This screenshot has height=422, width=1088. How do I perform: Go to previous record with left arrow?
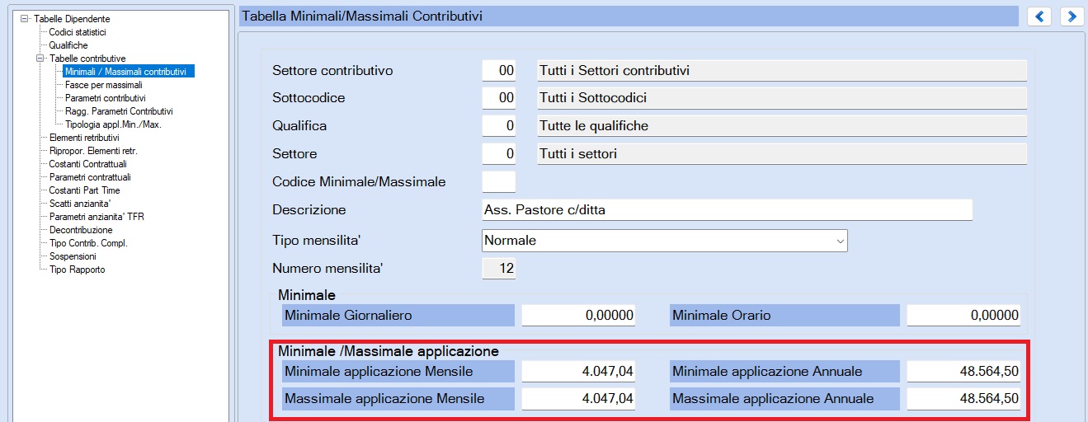point(1039,16)
